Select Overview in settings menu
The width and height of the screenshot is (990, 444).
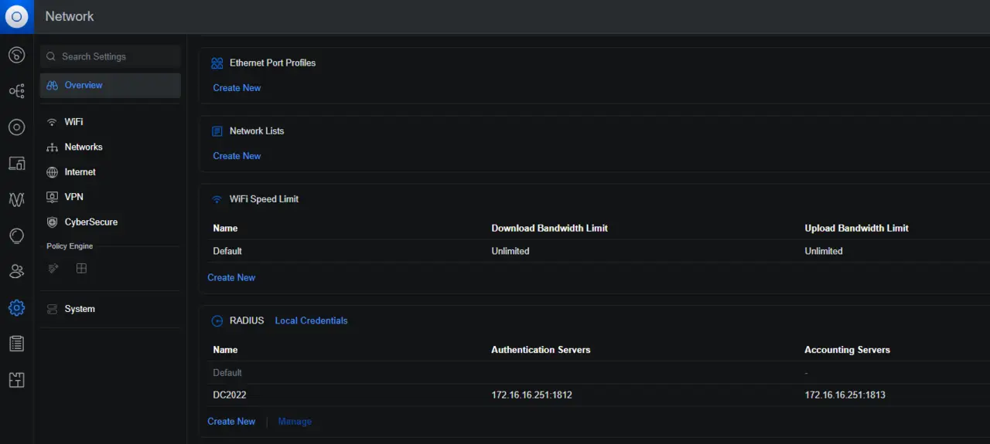coord(111,86)
